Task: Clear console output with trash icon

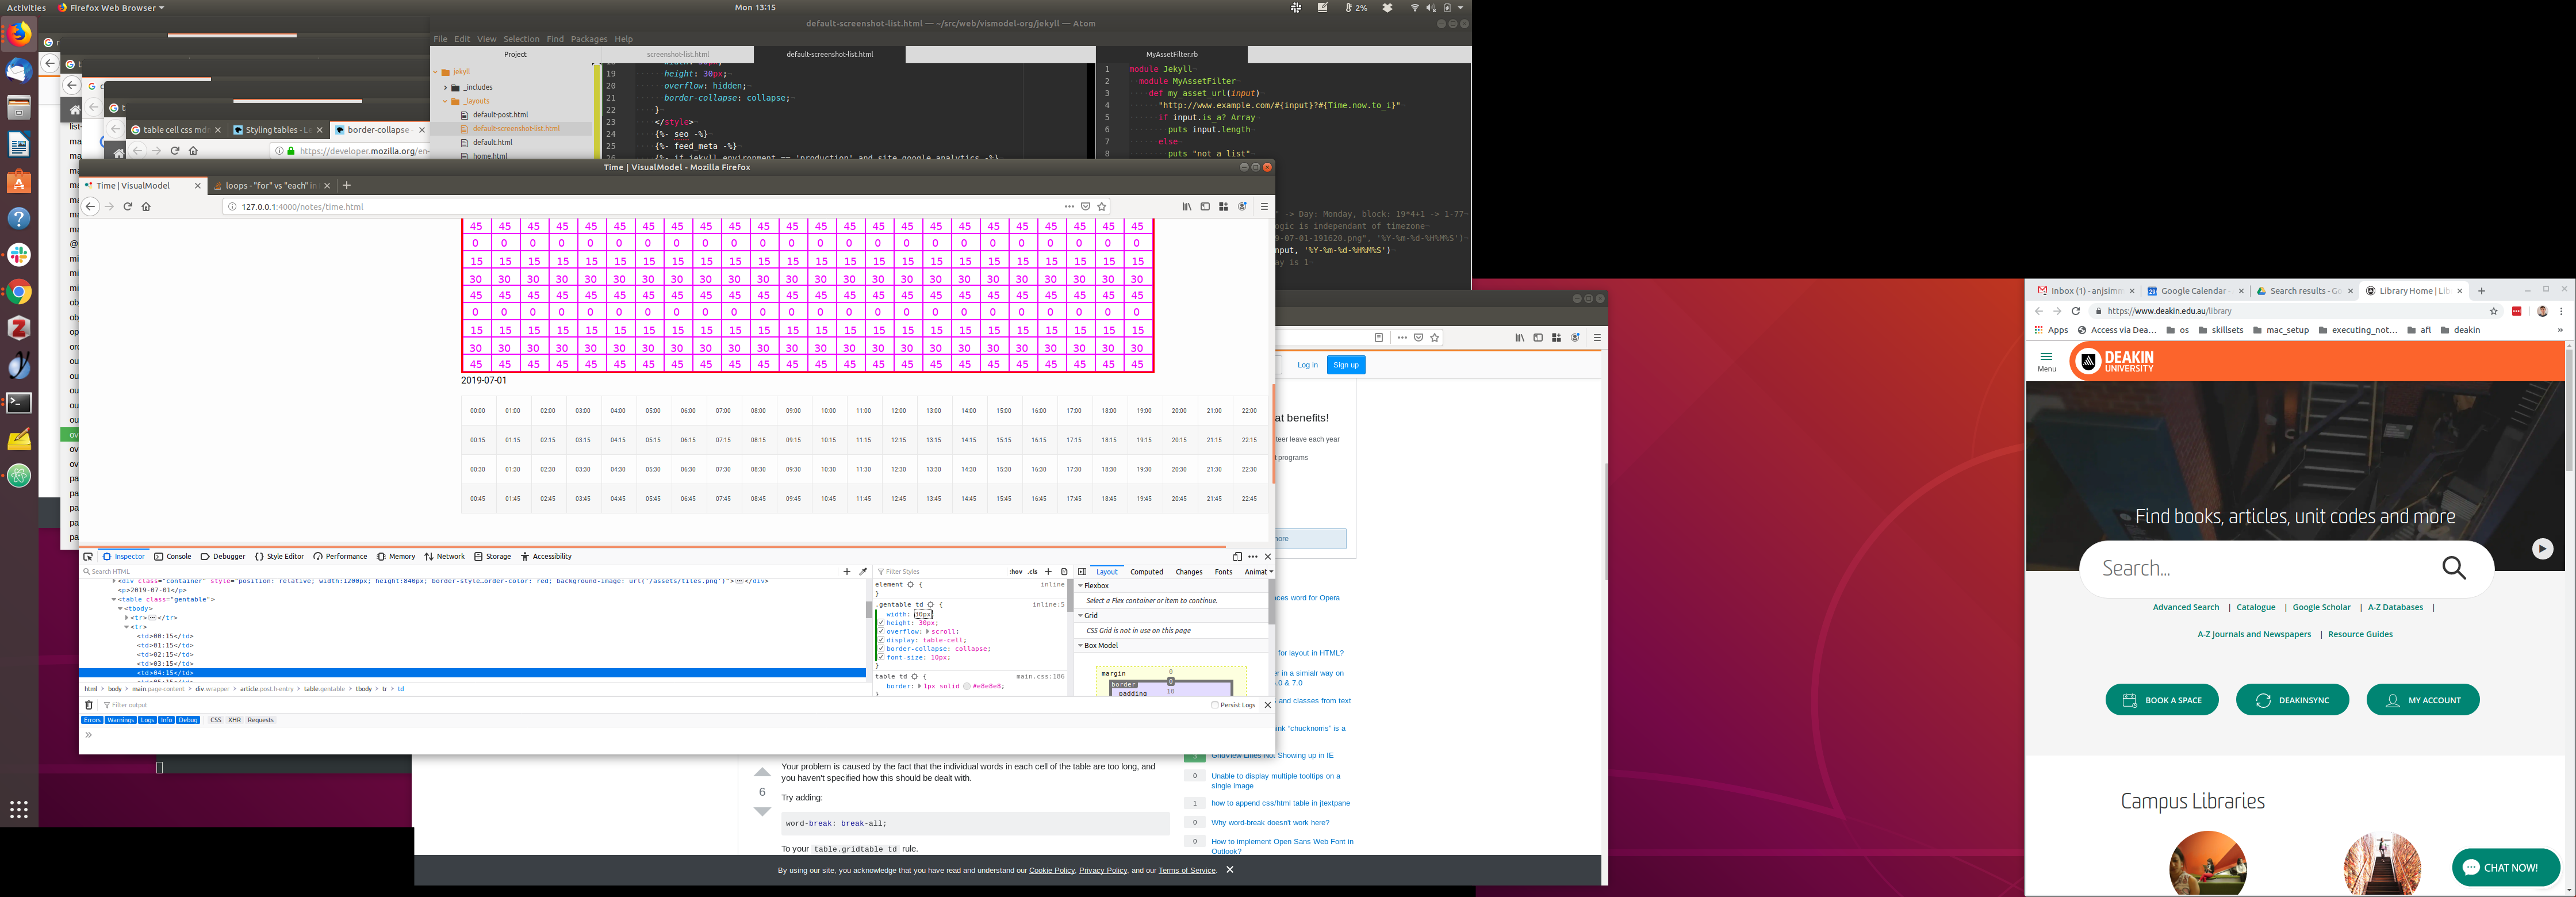Action: (89, 705)
